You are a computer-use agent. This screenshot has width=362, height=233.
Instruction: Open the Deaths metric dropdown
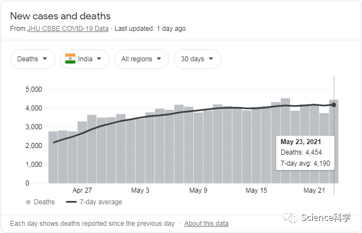[33, 59]
